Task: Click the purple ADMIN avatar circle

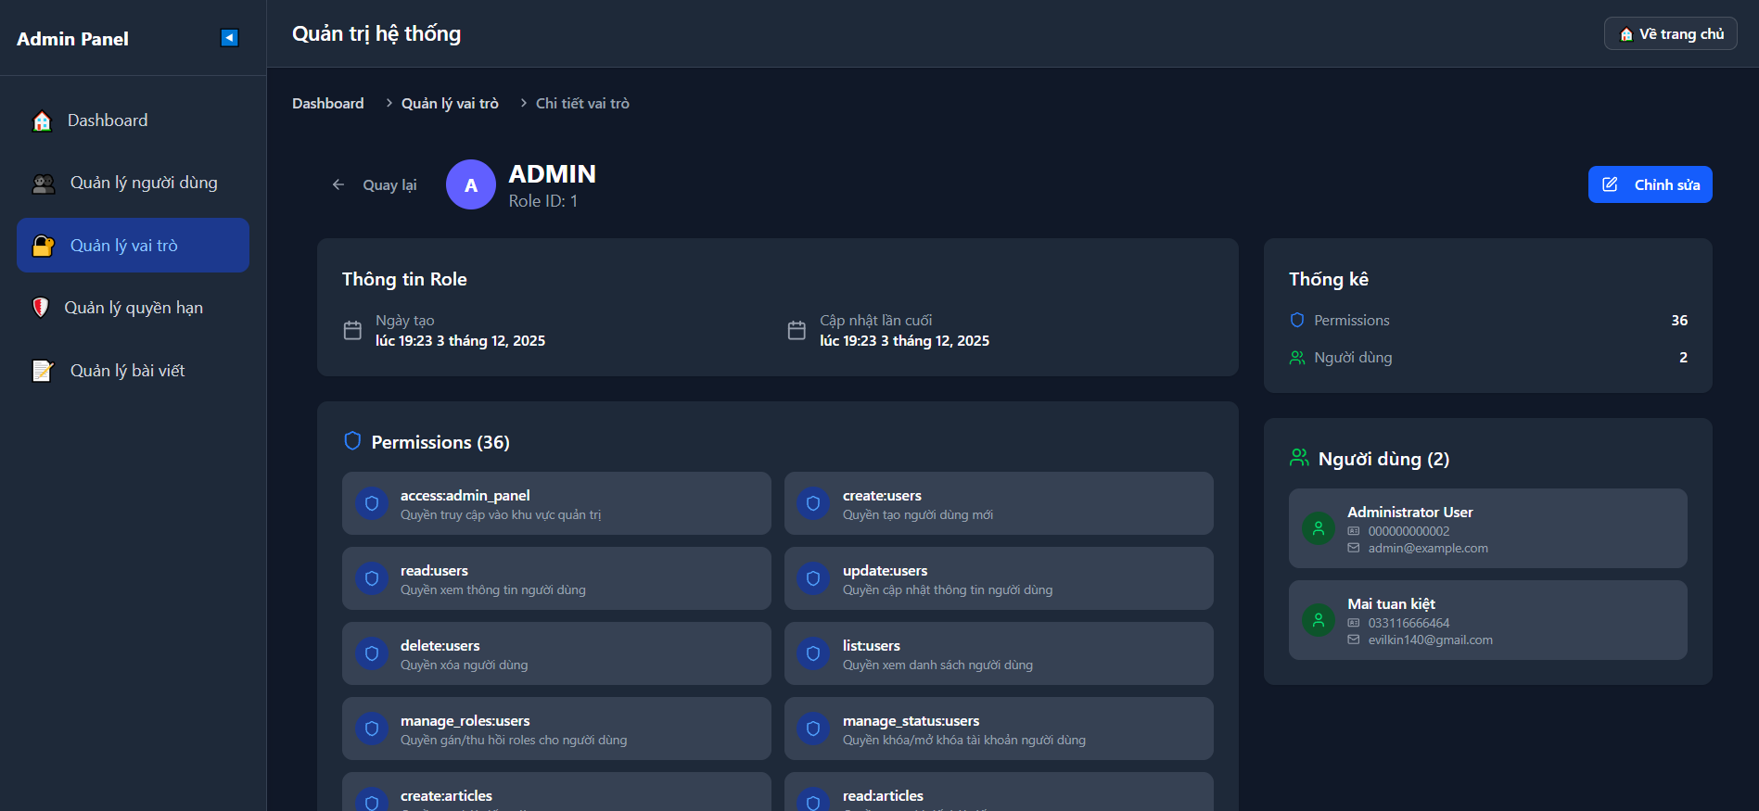Action: point(471,185)
